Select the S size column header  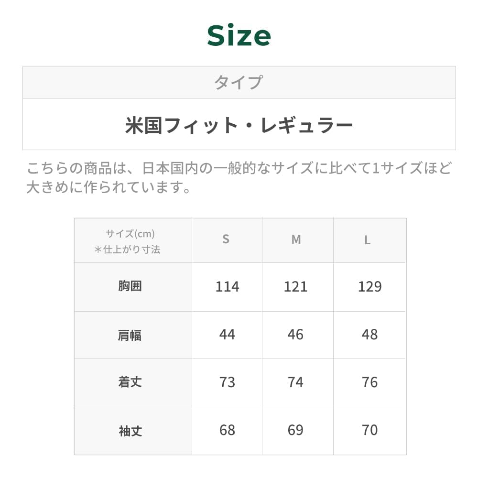[226, 239]
